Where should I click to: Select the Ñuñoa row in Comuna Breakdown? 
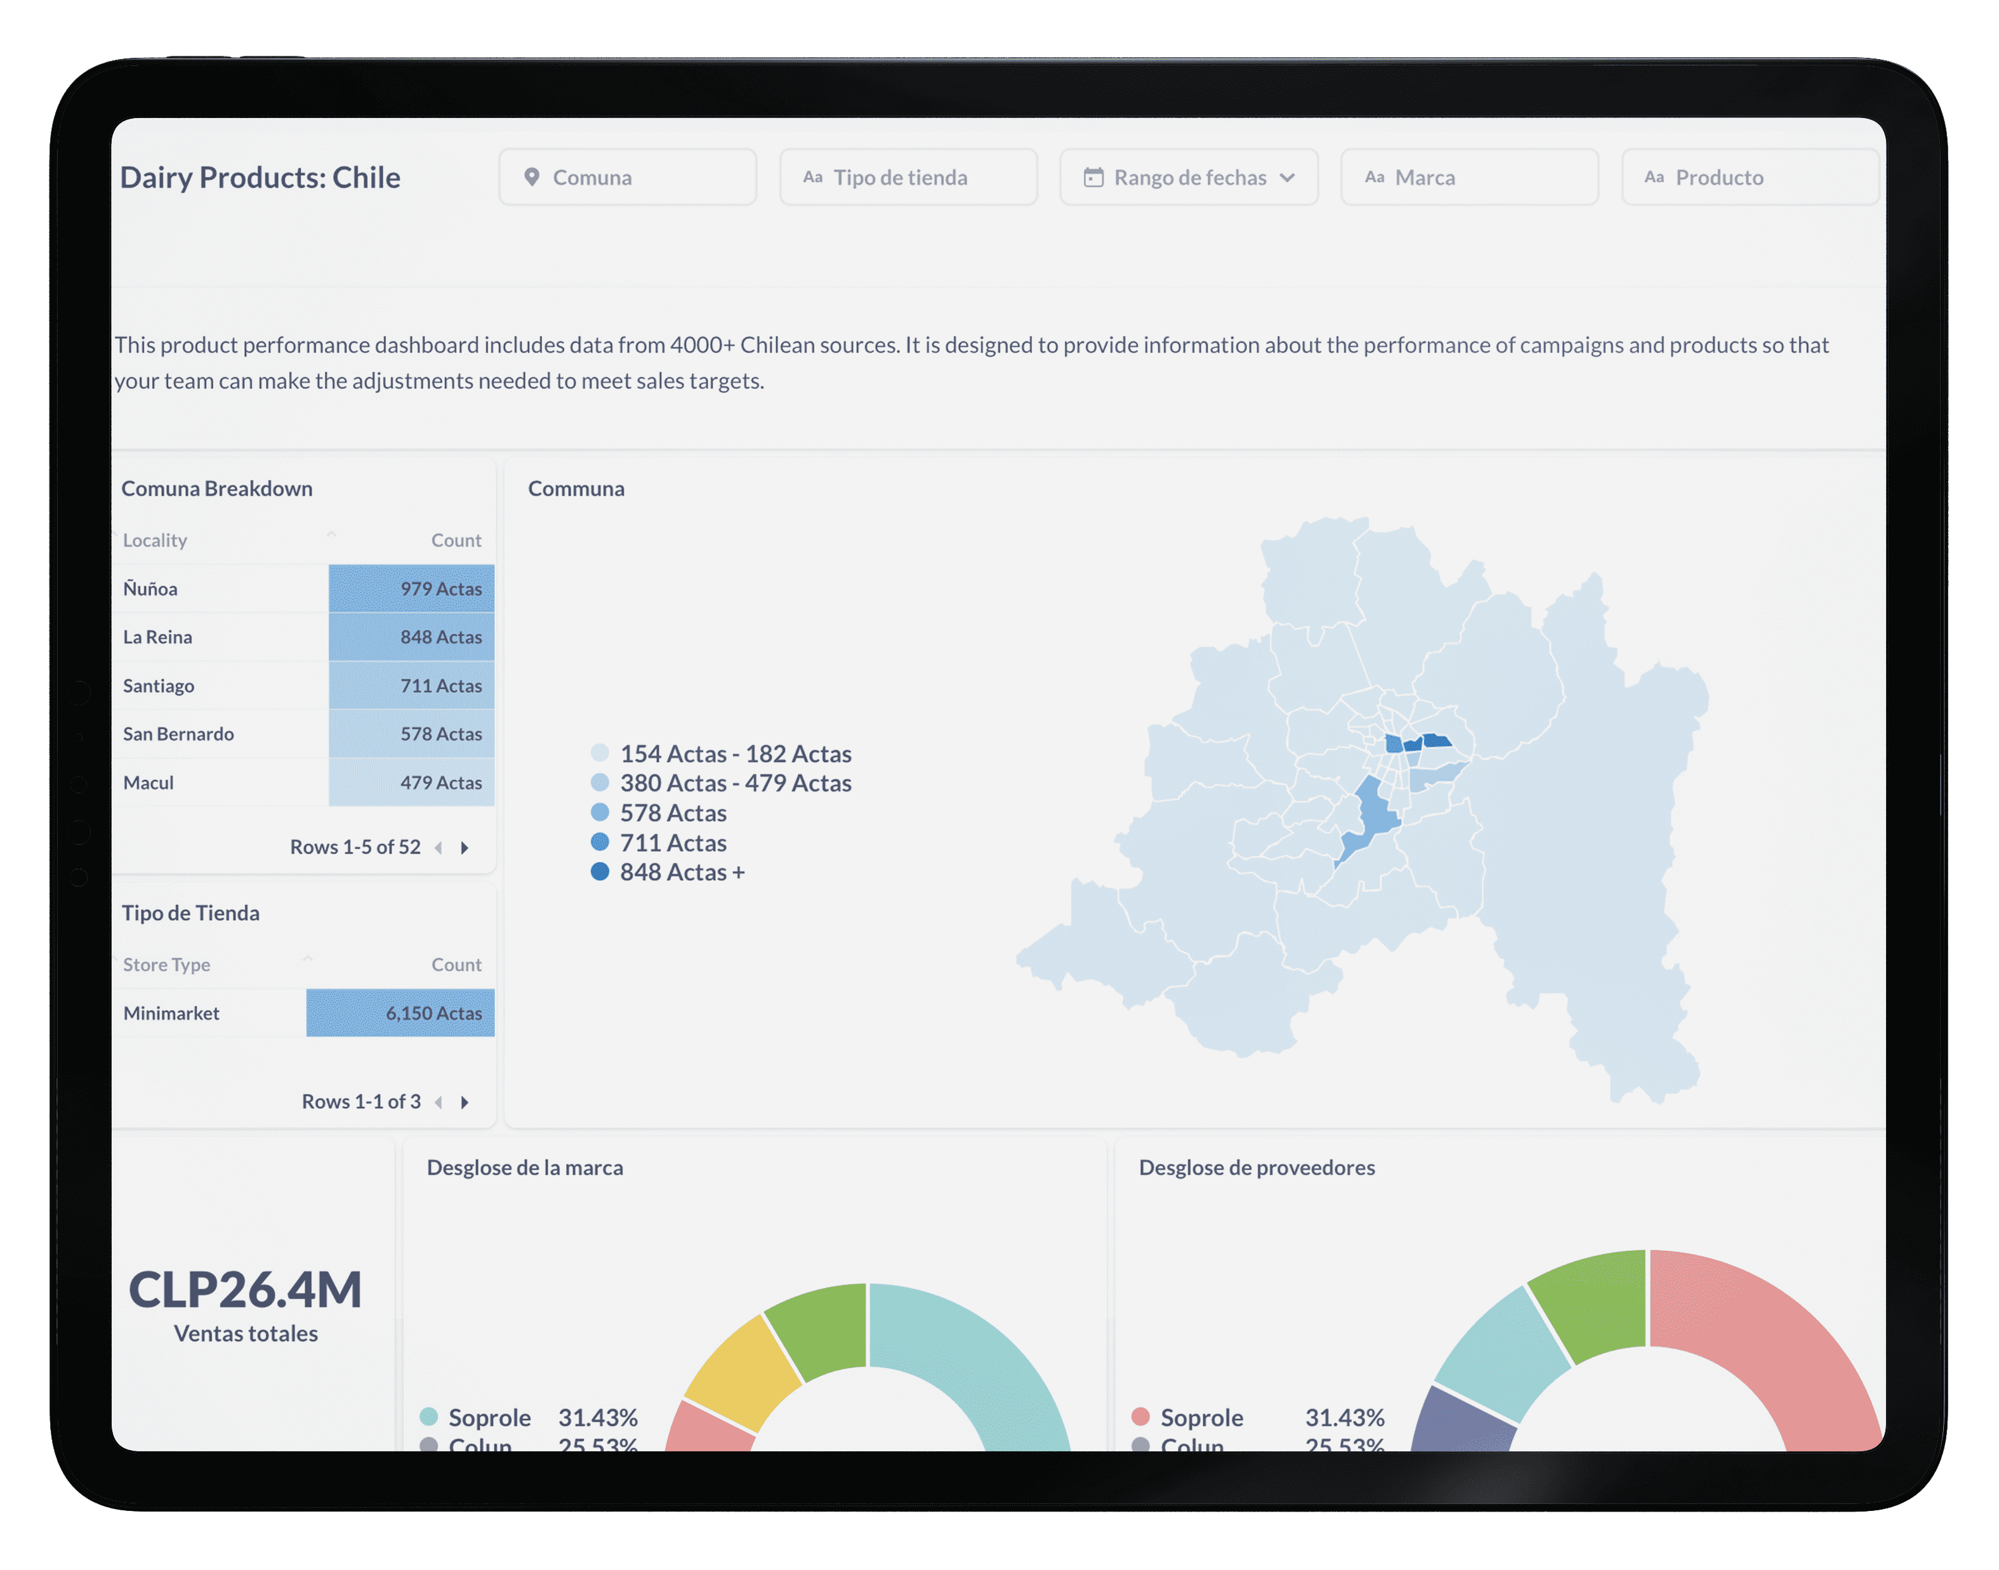coord(151,589)
